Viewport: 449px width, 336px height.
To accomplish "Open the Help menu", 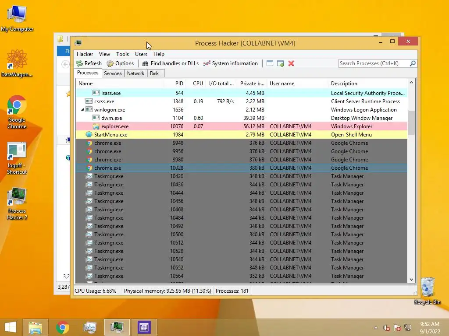I will (159, 54).
